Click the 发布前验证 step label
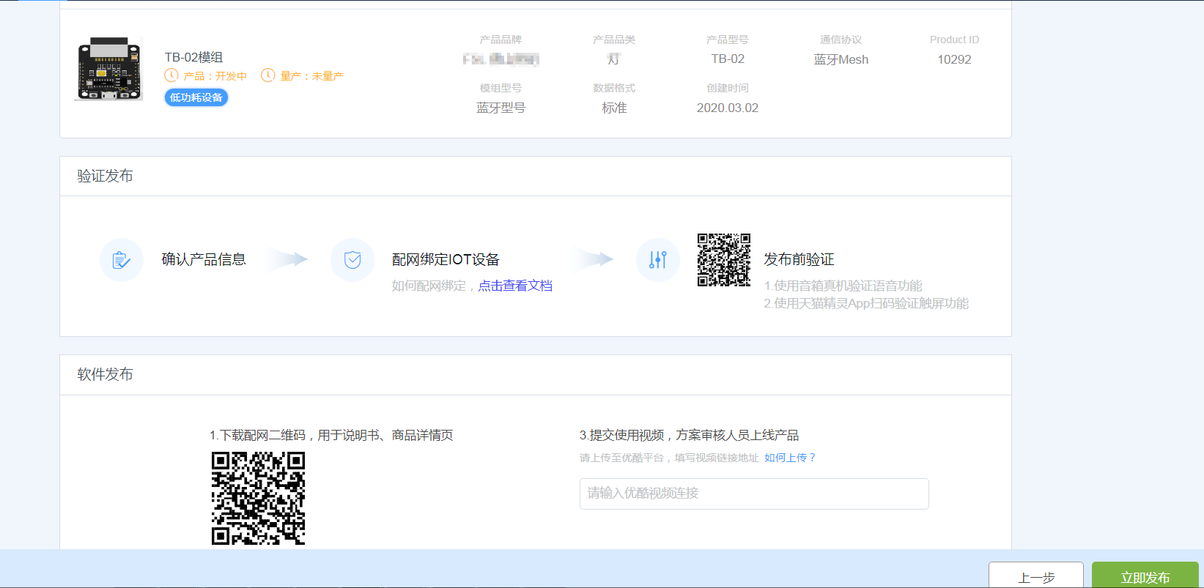This screenshot has width=1204, height=588. pos(799,259)
